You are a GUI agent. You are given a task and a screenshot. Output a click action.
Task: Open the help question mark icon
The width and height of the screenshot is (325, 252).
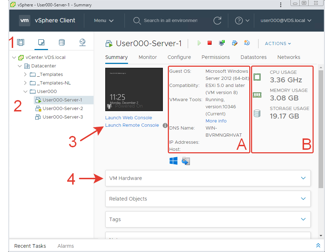pos(239,21)
